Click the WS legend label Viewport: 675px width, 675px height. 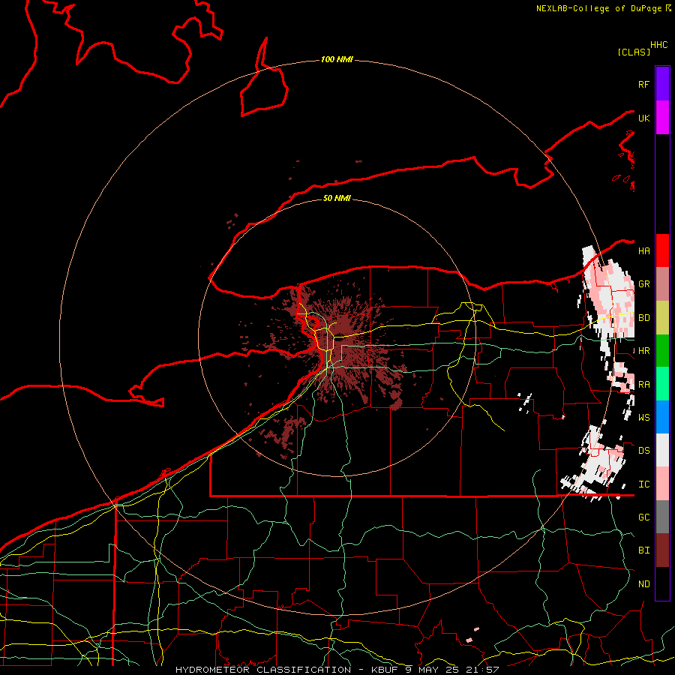pos(644,418)
